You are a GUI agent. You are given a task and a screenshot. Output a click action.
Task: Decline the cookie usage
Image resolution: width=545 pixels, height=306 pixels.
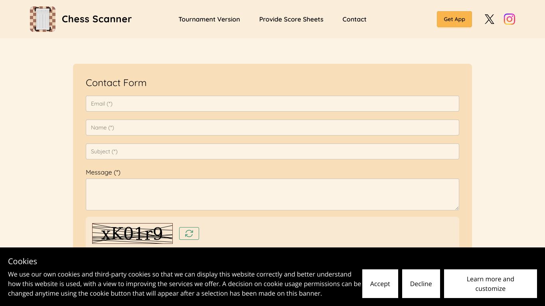pos(421,284)
